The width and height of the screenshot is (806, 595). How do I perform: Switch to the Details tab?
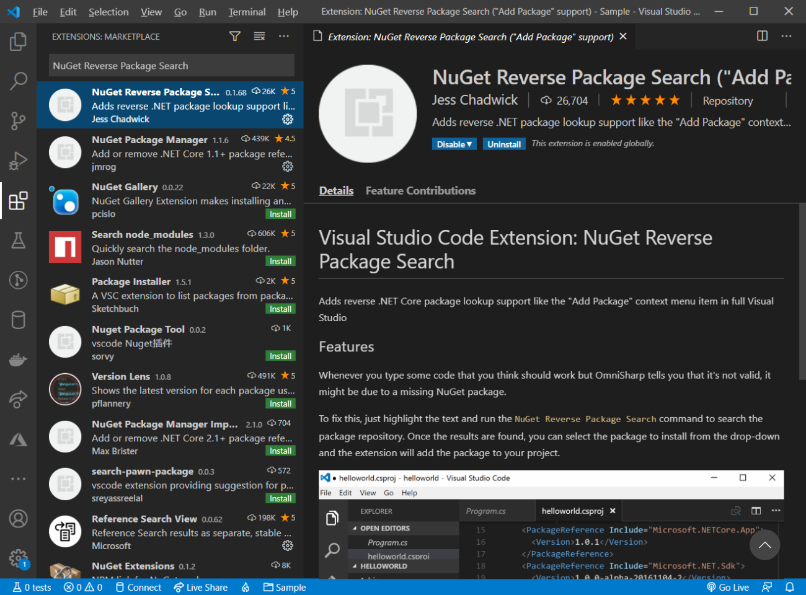pos(336,190)
